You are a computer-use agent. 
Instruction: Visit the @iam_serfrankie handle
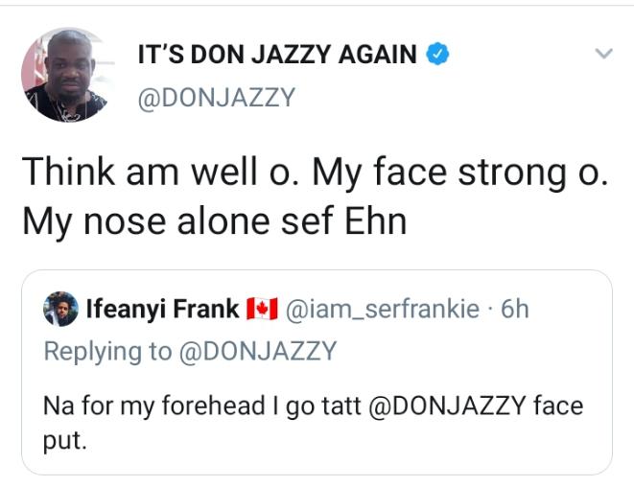pyautogui.click(x=384, y=309)
